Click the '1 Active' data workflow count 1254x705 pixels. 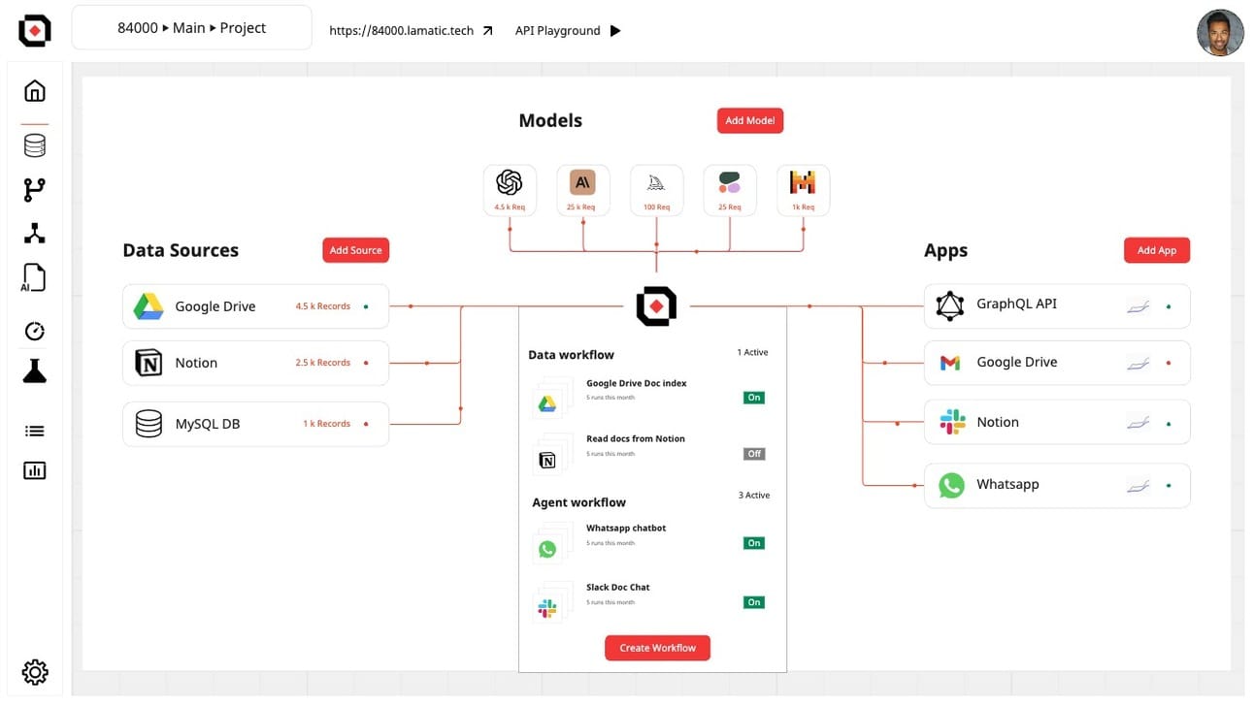[x=752, y=353]
